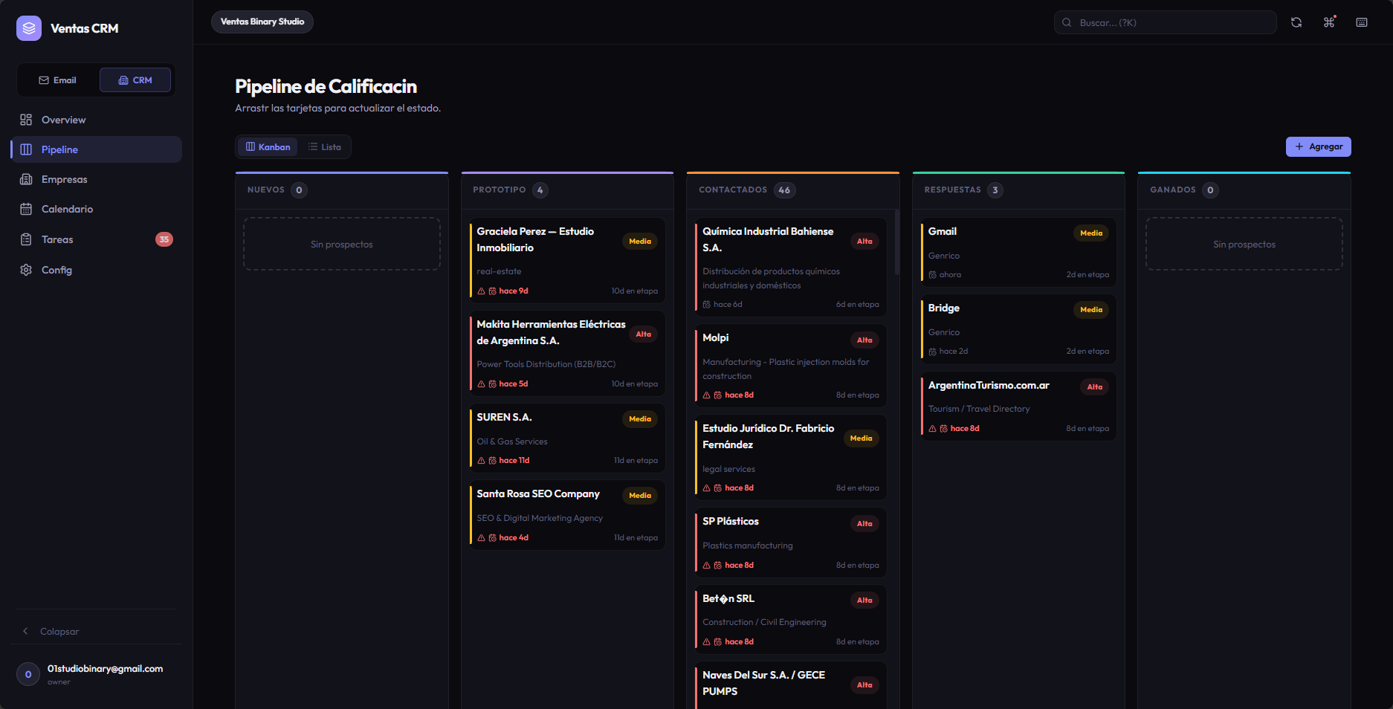The height and width of the screenshot is (709, 1393).
Task: Click the keyboard shortcuts icon
Action: (1362, 22)
